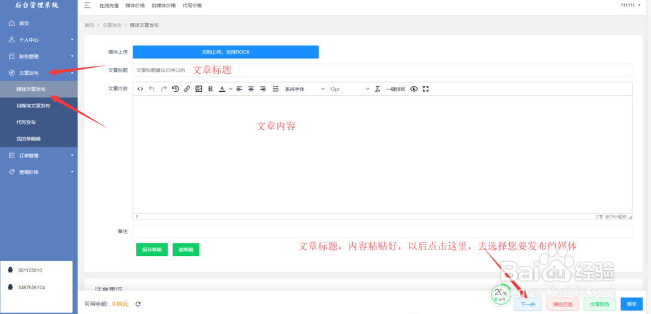This screenshot has height=314, width=651.
Task: Open 代写价格 in the top menu
Action: (192, 5)
